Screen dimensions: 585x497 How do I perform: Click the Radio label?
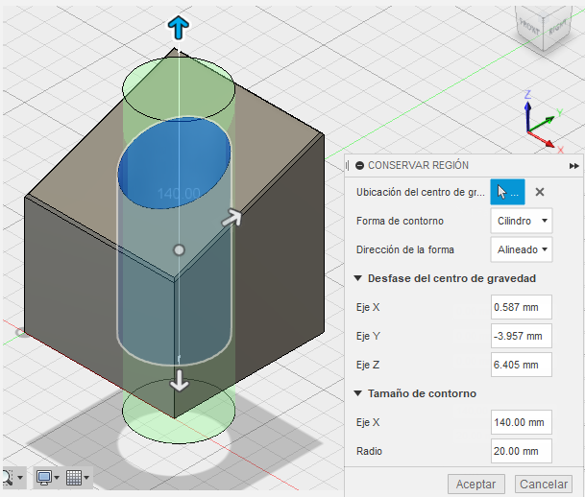pos(369,451)
